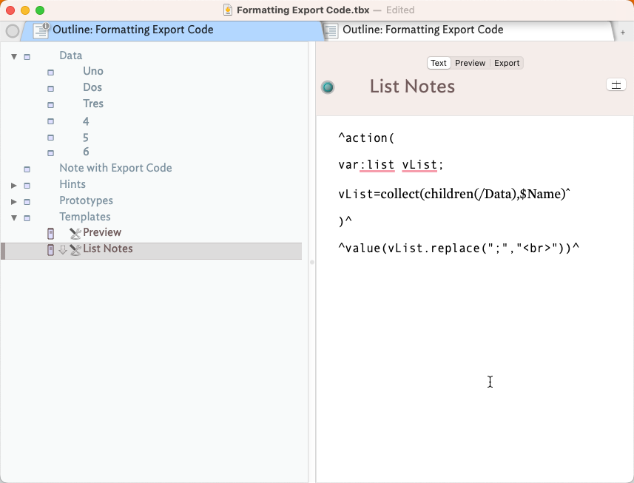
Task: Click the Data note icon in outline
Action: coord(27,56)
